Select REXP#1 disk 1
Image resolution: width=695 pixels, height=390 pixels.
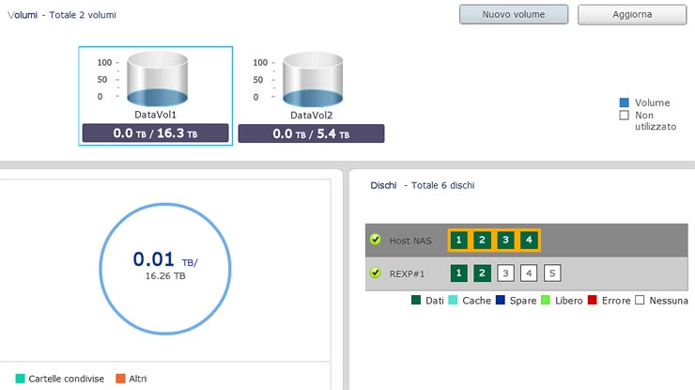pos(458,273)
